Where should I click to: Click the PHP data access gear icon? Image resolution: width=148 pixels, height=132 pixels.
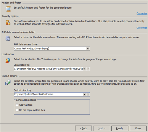[8, 38]
